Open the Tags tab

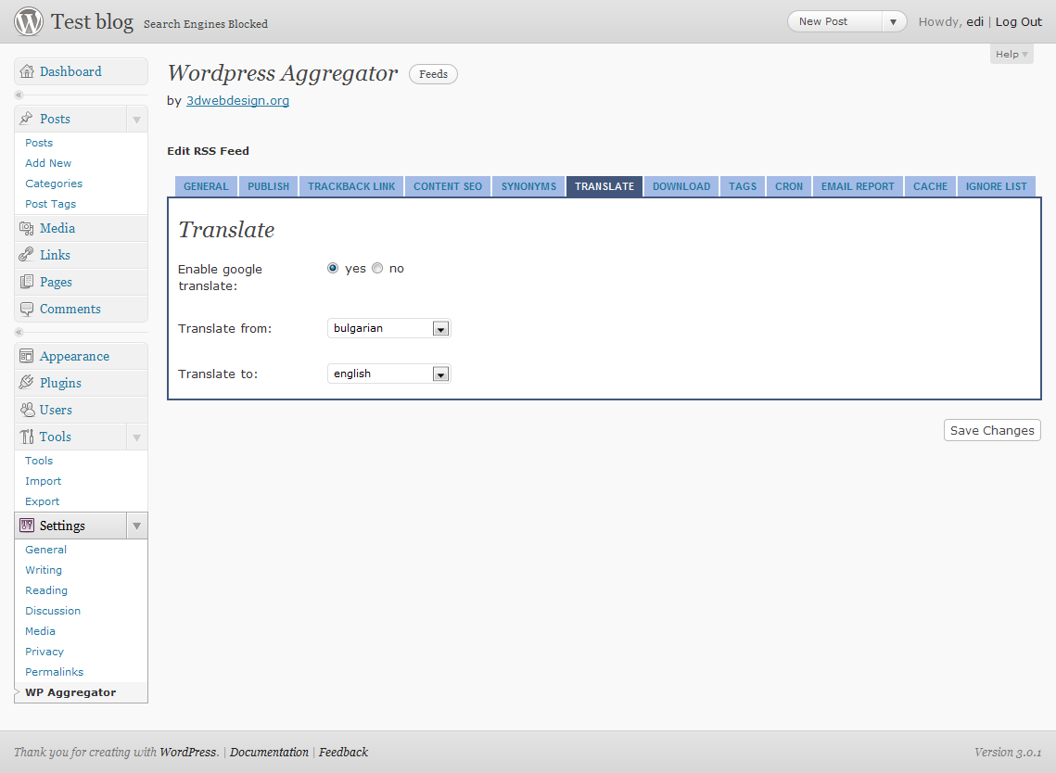click(743, 186)
